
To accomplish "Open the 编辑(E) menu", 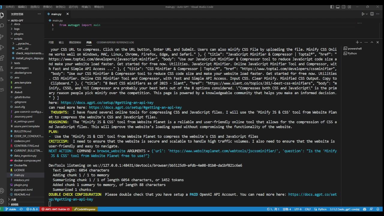I will pyautogui.click(x=22, y=7).
